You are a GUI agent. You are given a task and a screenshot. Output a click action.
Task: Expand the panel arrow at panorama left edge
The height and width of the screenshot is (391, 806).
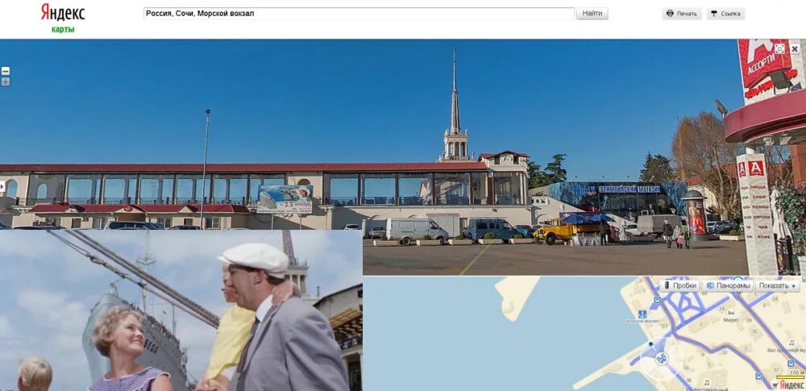click(2, 187)
